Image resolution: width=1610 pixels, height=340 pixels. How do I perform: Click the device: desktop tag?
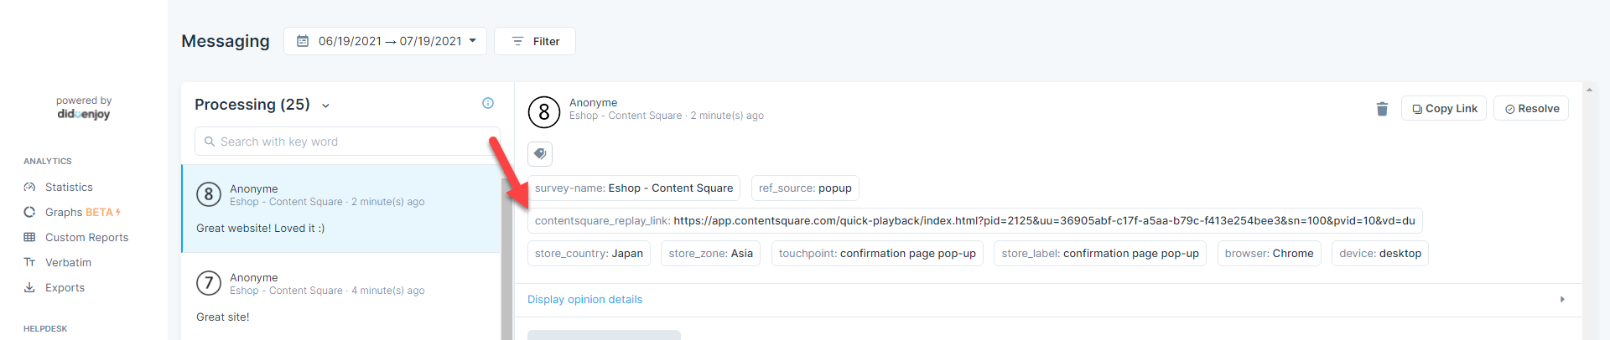click(x=1380, y=253)
